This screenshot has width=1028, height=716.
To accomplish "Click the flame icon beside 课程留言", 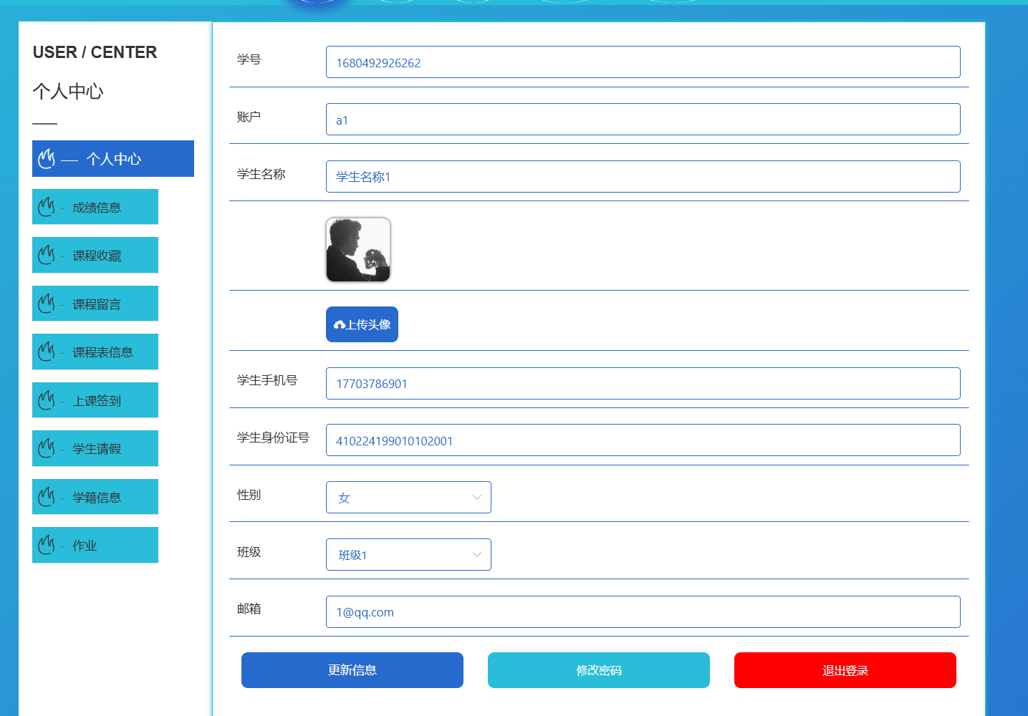I will click(47, 304).
